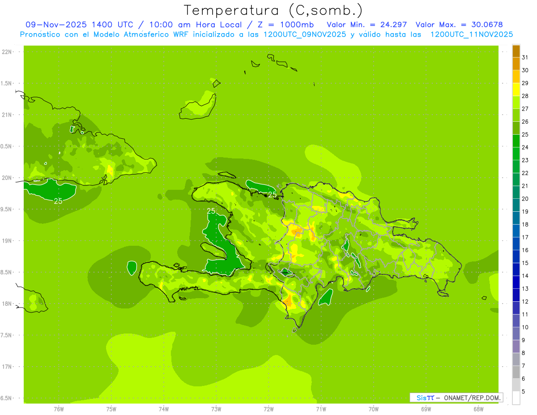The width and height of the screenshot is (537, 415).
Task: Click the '68W' longitude axis label
Action: coord(478,409)
